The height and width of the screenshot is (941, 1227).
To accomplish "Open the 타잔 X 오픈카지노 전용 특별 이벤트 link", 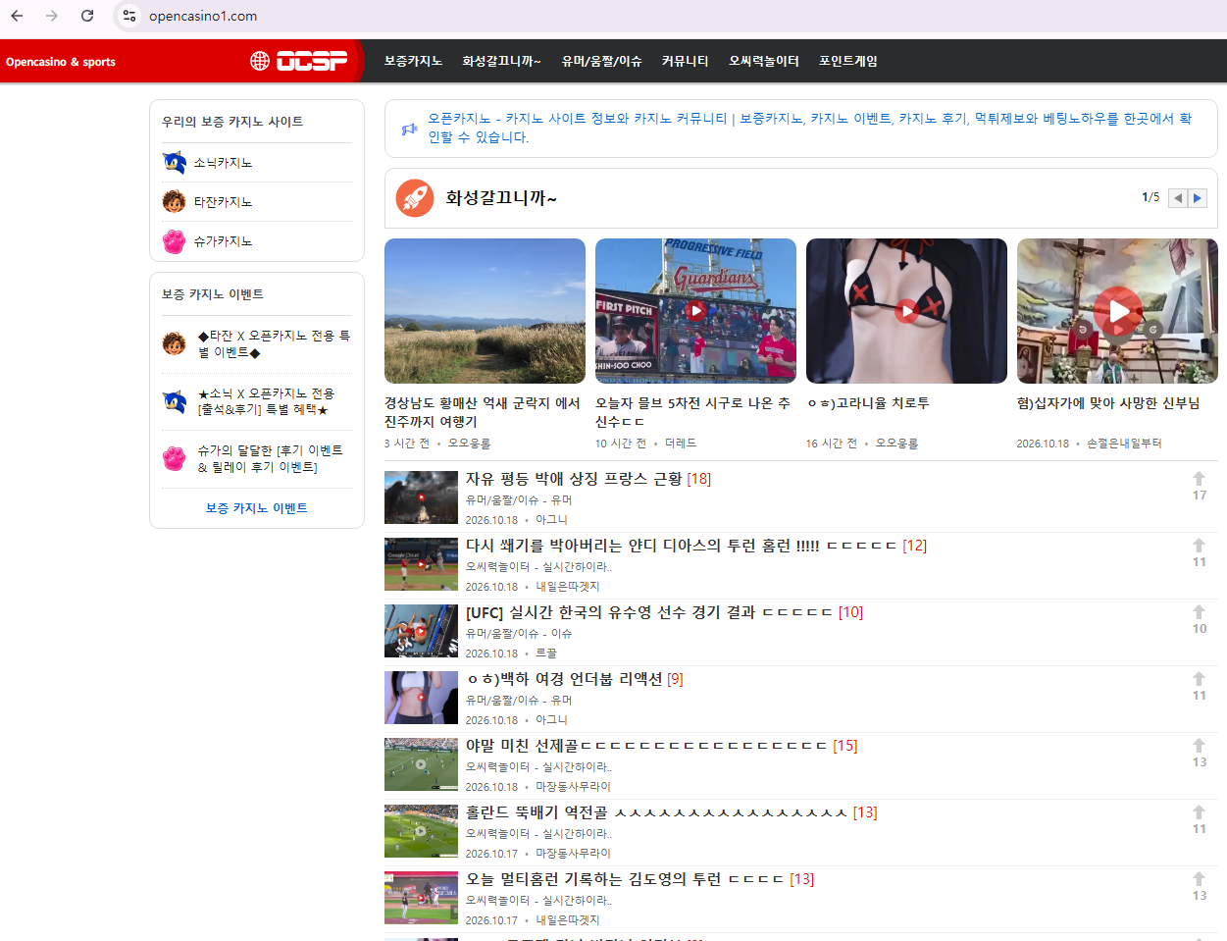I will (x=274, y=344).
